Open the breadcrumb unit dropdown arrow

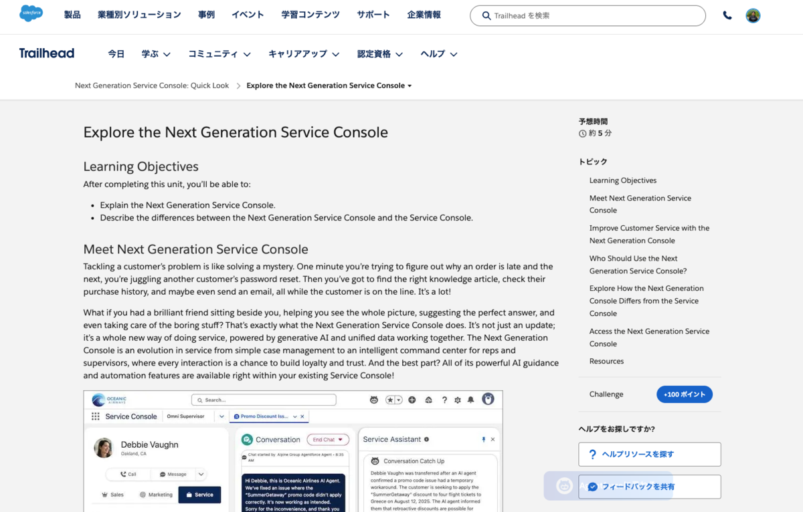(410, 86)
